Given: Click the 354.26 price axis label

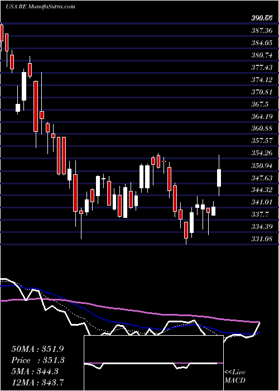Looking at the screenshot, I should click(262, 153).
